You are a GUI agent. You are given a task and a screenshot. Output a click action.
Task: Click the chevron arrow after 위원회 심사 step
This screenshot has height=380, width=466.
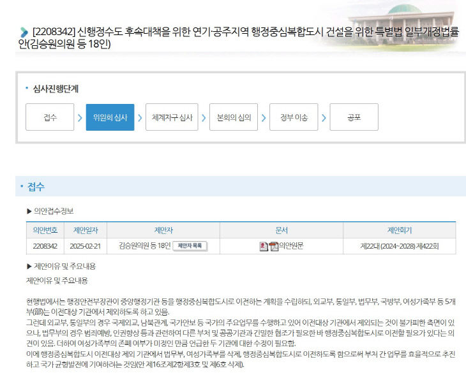pos(140,117)
